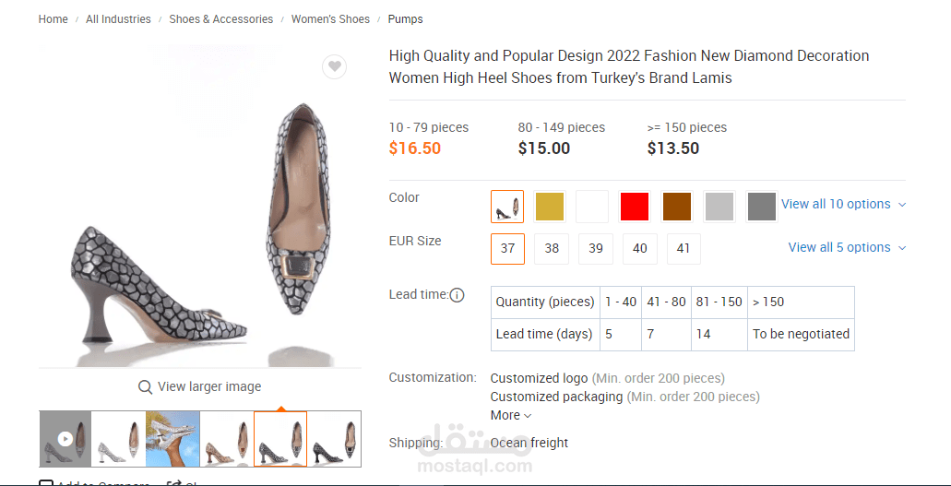Click the lead time info icon
The image size is (951, 486).
point(457,295)
